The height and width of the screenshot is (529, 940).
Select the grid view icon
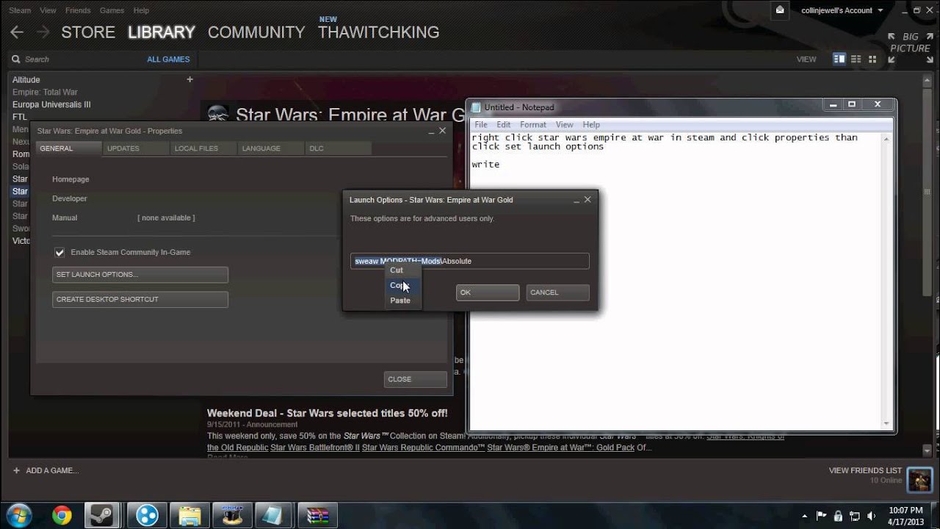tap(872, 59)
